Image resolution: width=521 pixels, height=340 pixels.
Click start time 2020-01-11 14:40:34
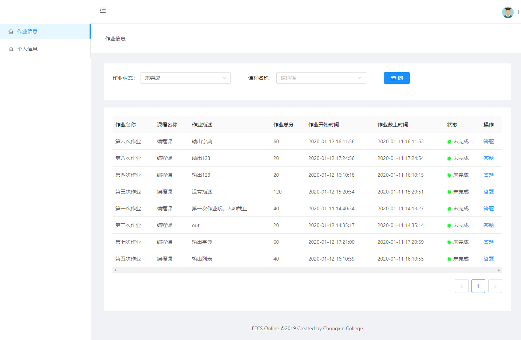point(331,208)
